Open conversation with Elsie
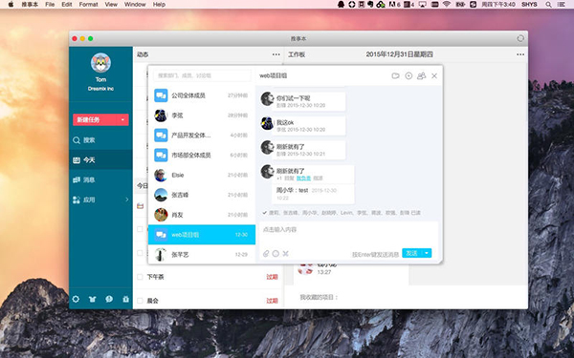This screenshot has height=358, width=574. (x=202, y=175)
